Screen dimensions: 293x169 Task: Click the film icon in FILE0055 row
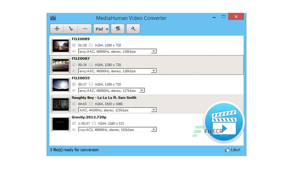point(91,84)
